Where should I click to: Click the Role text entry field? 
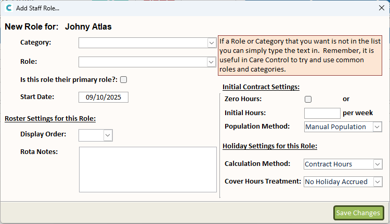click(x=143, y=62)
